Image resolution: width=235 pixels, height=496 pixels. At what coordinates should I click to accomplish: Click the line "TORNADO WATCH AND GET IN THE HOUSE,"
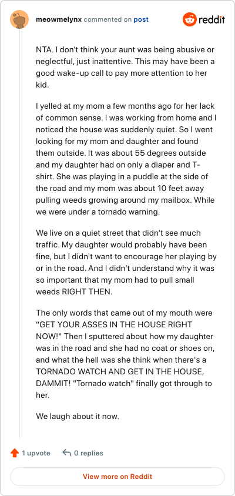tap(119, 372)
